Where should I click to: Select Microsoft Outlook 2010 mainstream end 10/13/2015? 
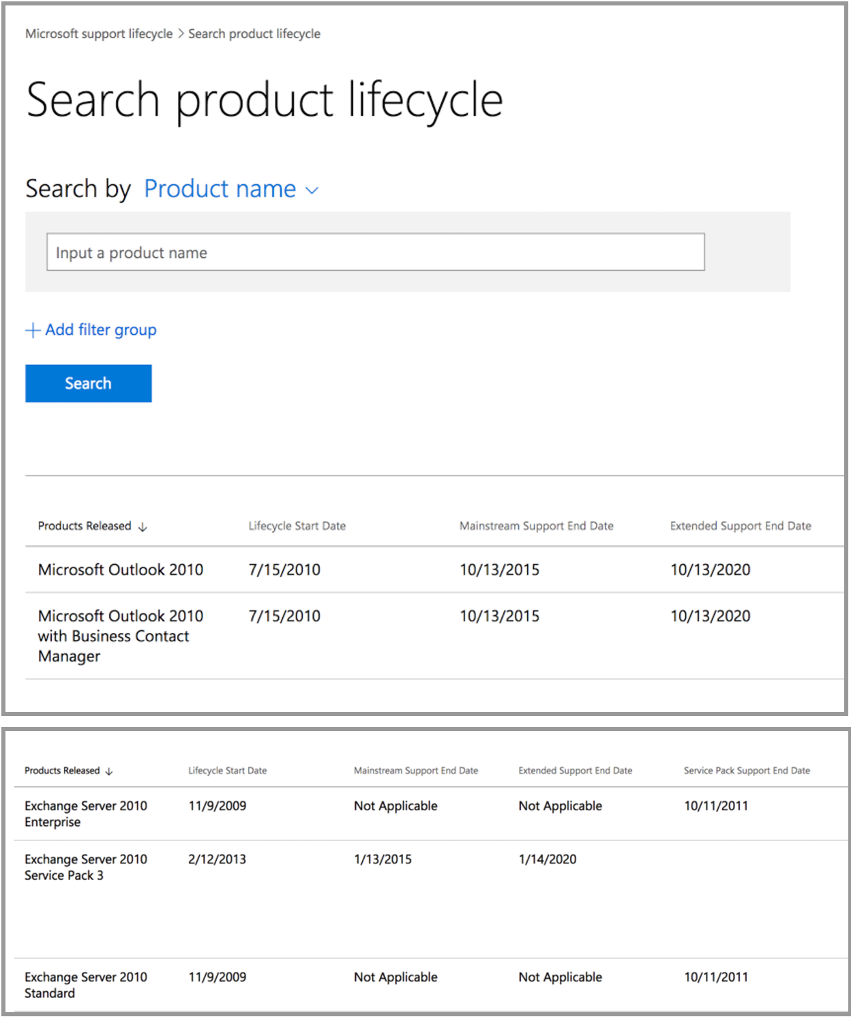click(x=499, y=570)
